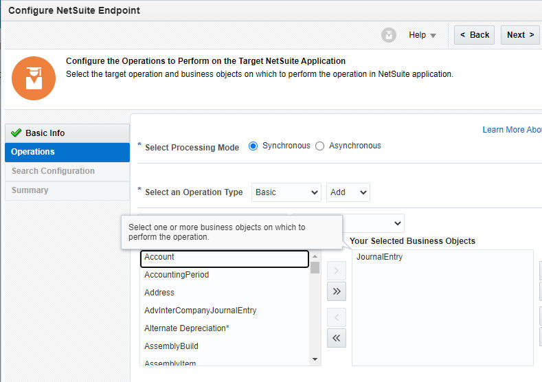542x382 pixels.
Task: Click the list scroll down arrow
Action: [x=315, y=359]
